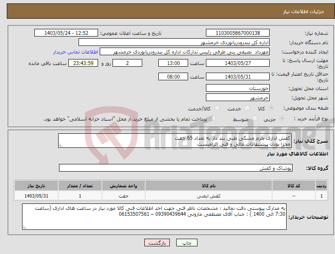Screen dimensions: 335x254
Task: Click the request creator name field
Action: [x=185, y=52]
